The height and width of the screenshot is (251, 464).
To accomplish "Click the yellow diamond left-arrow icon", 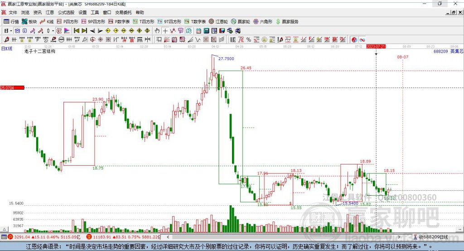I will tap(108, 31).
